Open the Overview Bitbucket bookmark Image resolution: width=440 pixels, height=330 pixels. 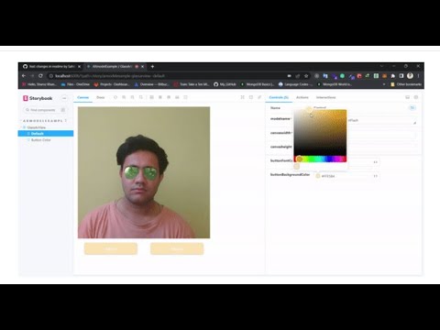tap(151, 84)
